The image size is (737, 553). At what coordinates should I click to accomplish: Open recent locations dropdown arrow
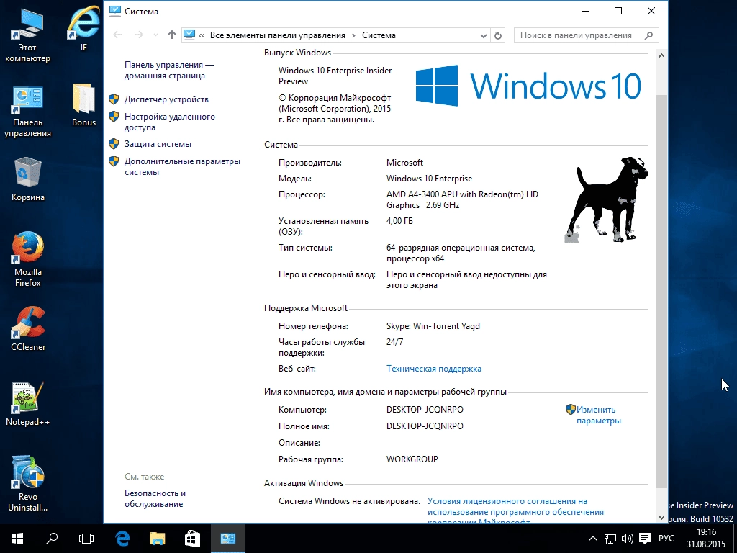coord(155,35)
